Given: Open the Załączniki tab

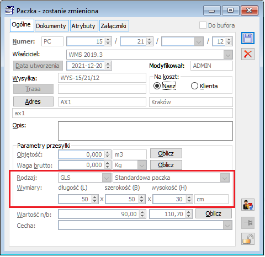Looking at the screenshot, I should tap(113, 26).
